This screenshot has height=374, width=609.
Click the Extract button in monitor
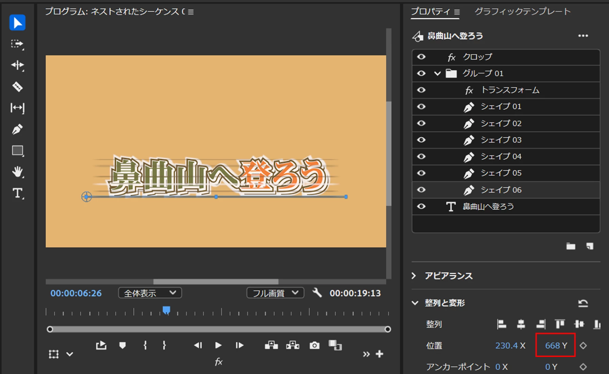tap(293, 345)
